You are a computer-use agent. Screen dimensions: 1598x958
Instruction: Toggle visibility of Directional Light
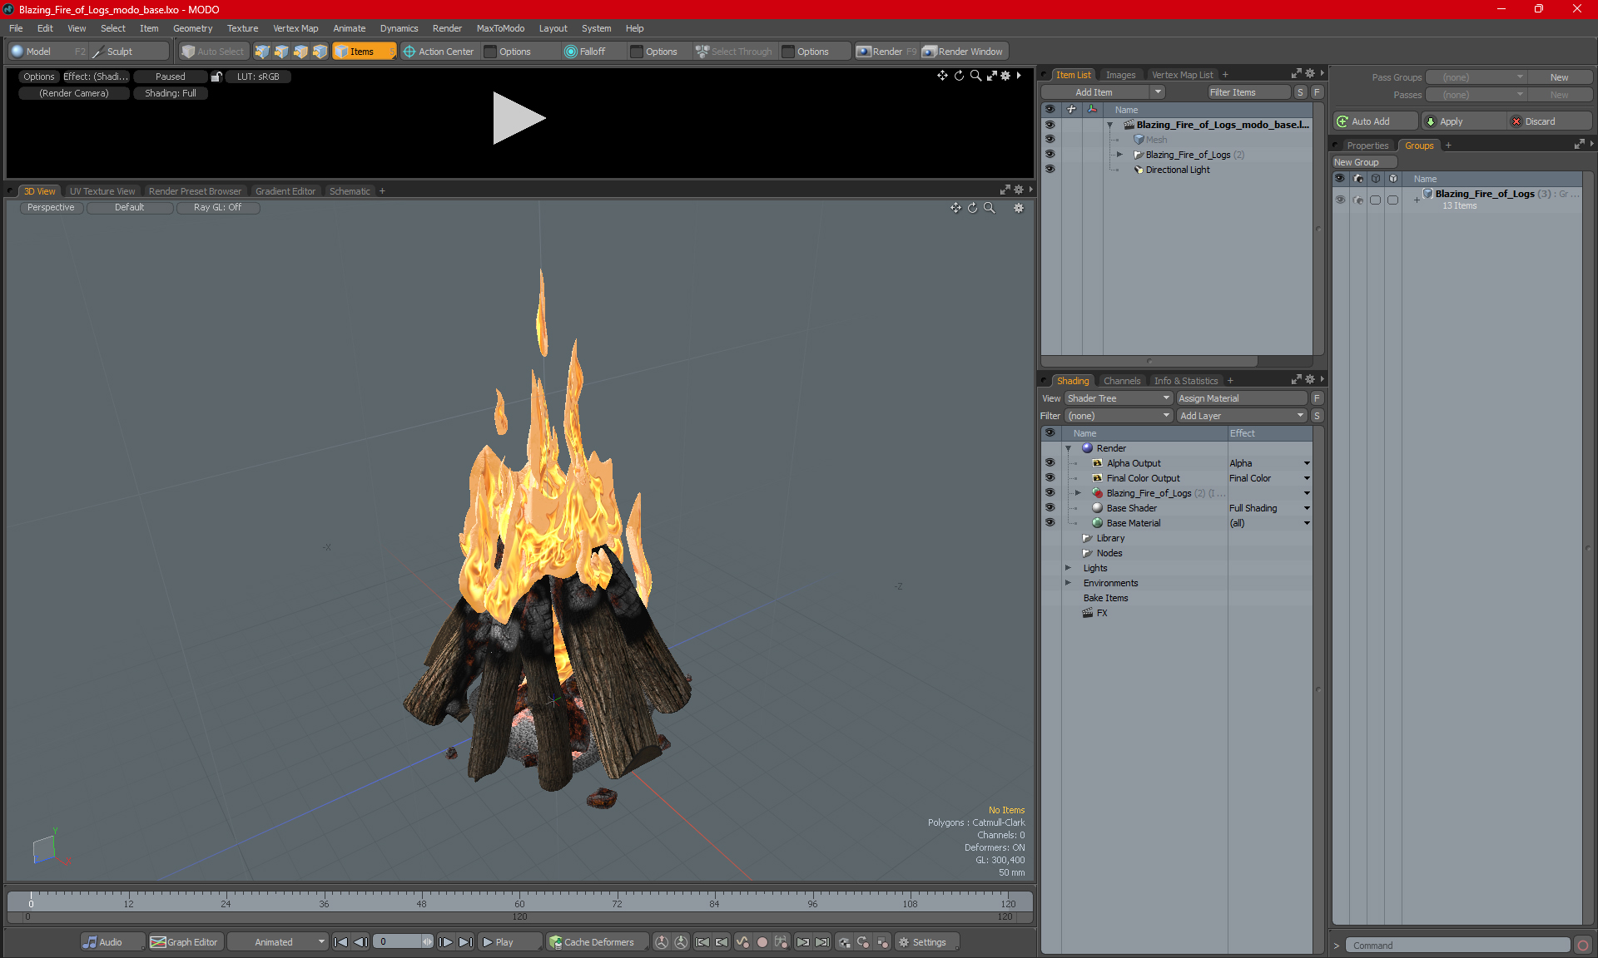pos(1050,169)
